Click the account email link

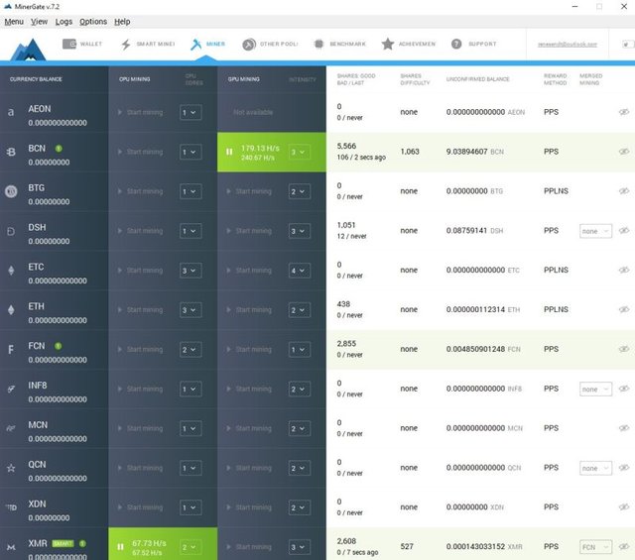[568, 44]
